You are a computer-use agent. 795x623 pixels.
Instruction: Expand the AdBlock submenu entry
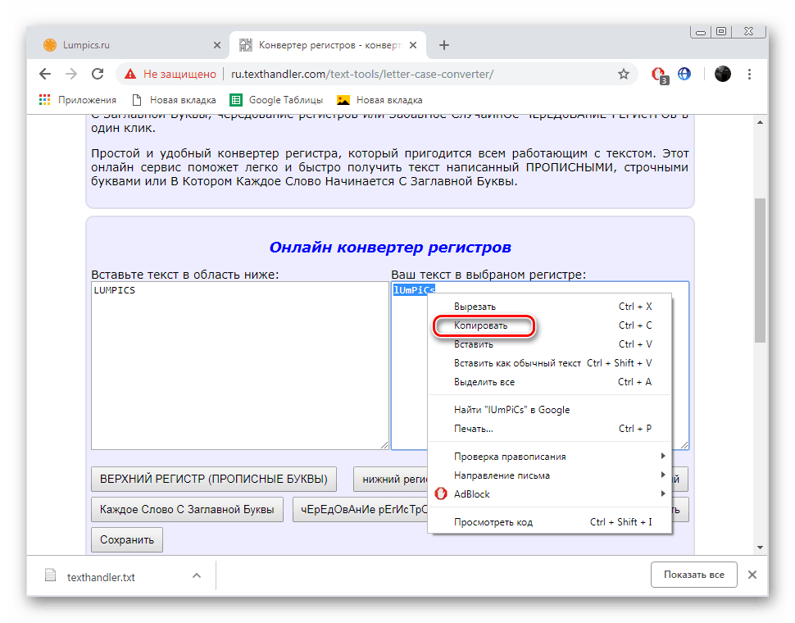tap(550, 493)
